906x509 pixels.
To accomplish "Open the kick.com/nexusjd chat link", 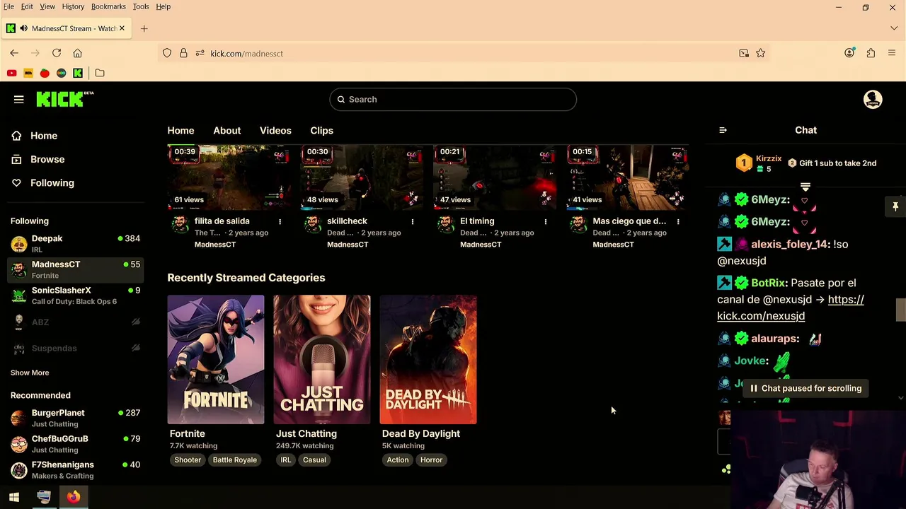I will point(791,308).
